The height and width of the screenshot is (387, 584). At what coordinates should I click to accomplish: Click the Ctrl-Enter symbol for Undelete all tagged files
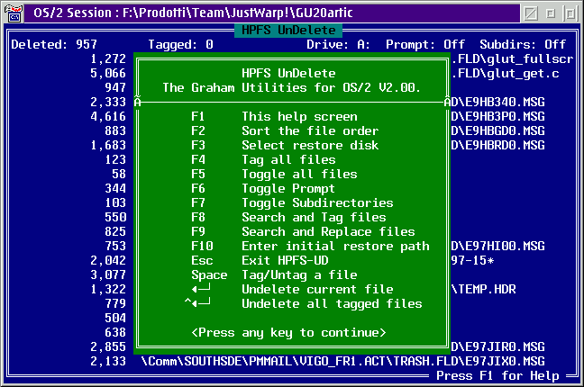click(x=197, y=303)
